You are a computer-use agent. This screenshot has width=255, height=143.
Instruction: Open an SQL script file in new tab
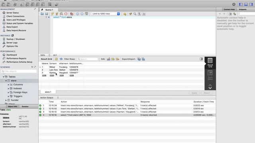point(8,4)
